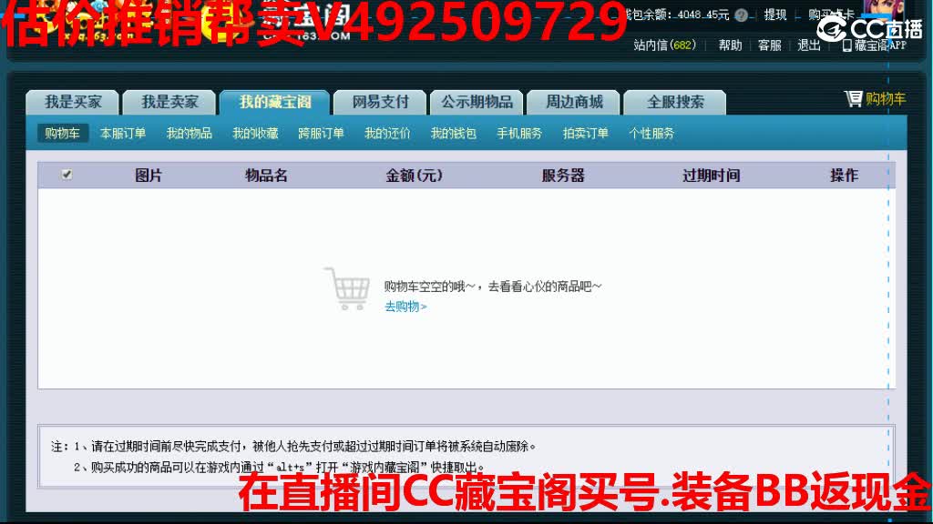The height and width of the screenshot is (524, 933).
Task: Open 我的收藏 sub-menu
Action: [x=255, y=133]
